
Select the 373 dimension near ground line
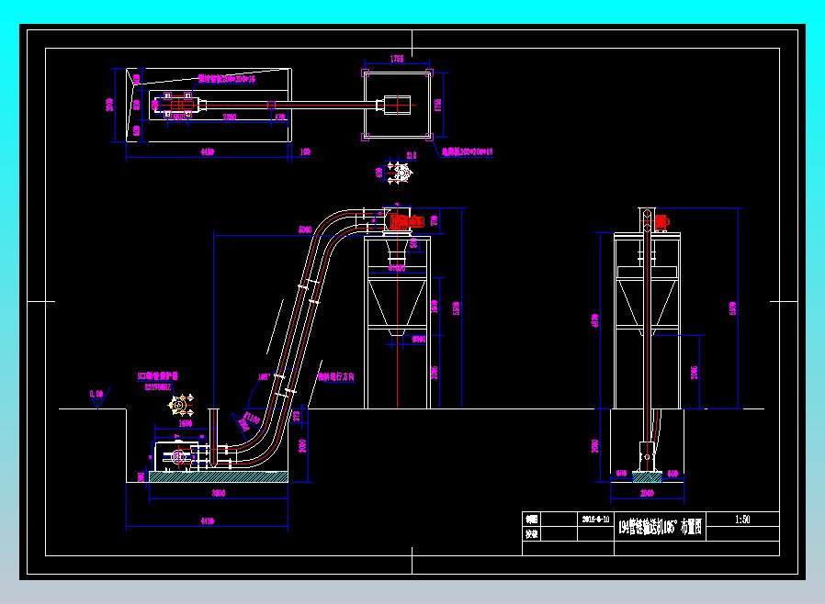[297, 415]
